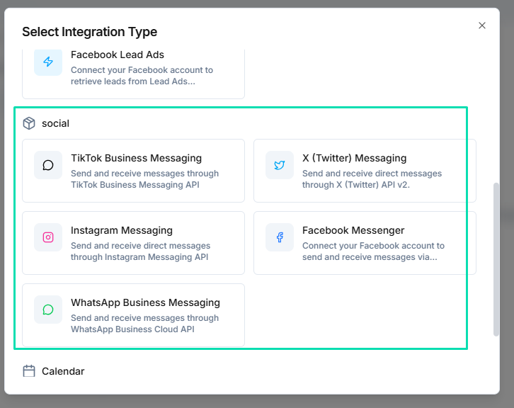Viewport: 514px width, 408px height.
Task: Click the Facebook Lead Ads lightning icon
Action: [x=48, y=62]
